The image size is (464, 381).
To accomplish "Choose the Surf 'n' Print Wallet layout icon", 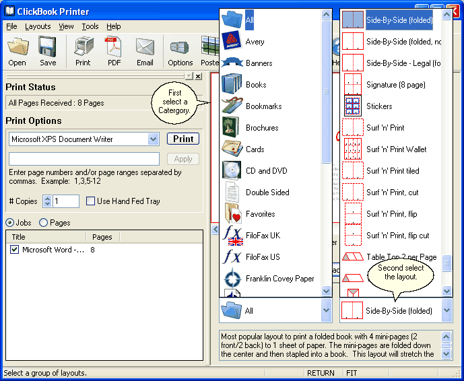I will pyautogui.click(x=353, y=149).
